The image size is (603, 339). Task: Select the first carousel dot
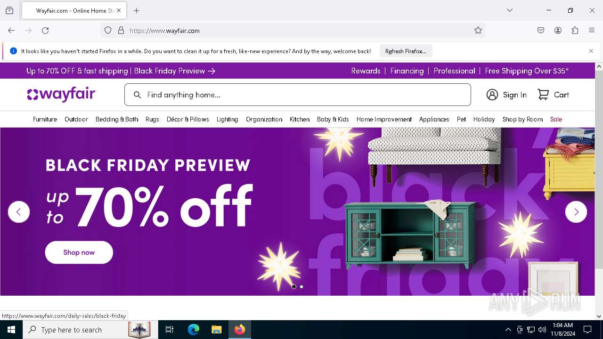(x=294, y=287)
